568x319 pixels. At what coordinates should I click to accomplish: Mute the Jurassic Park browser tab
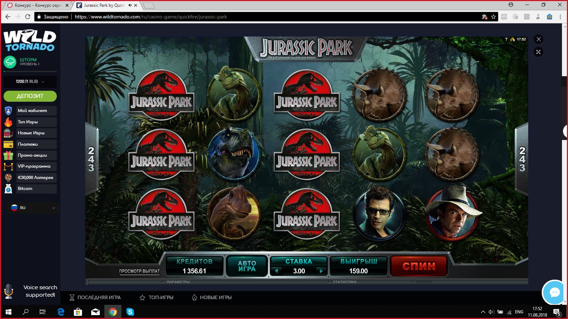pos(130,5)
